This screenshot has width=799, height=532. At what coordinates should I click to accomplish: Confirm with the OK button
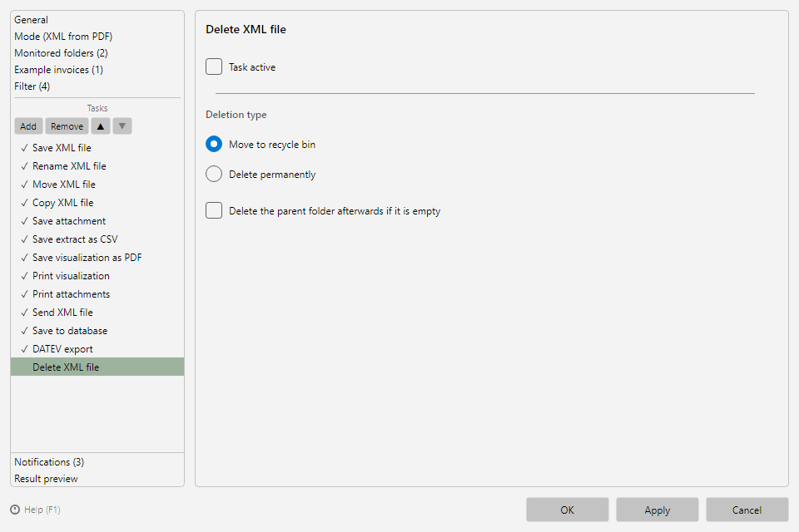tap(567, 510)
